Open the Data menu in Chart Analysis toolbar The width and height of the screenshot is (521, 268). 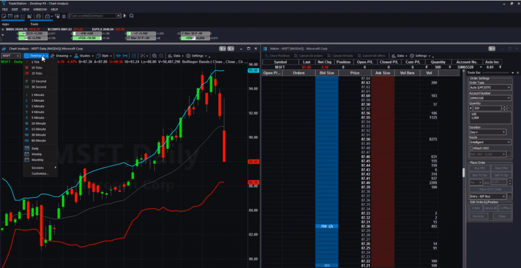(x=176, y=56)
